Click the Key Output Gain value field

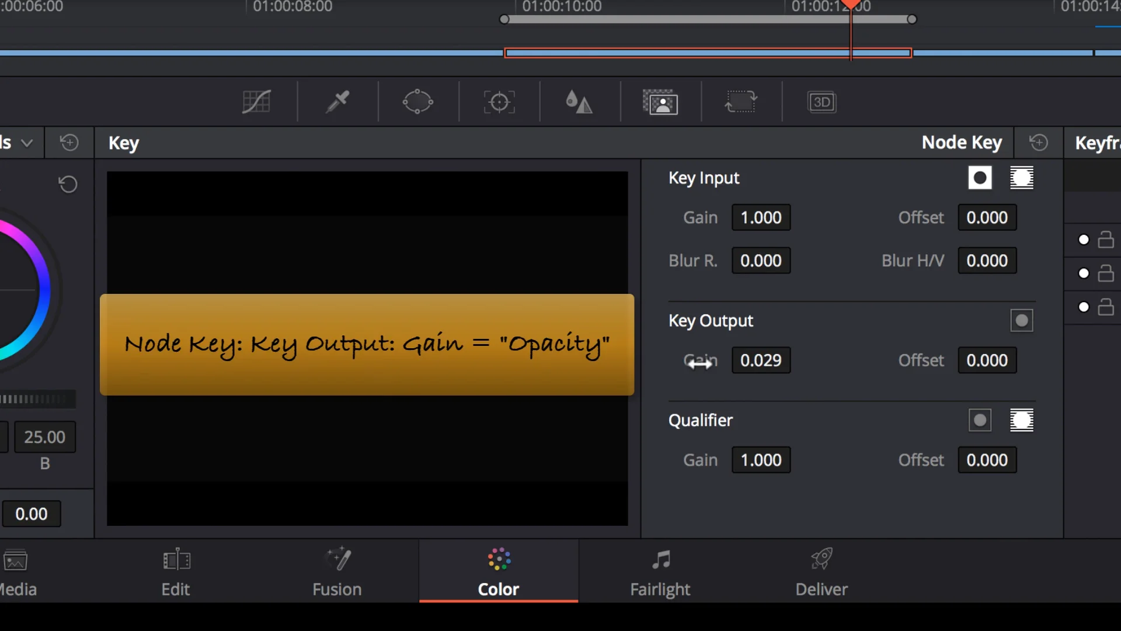click(760, 360)
